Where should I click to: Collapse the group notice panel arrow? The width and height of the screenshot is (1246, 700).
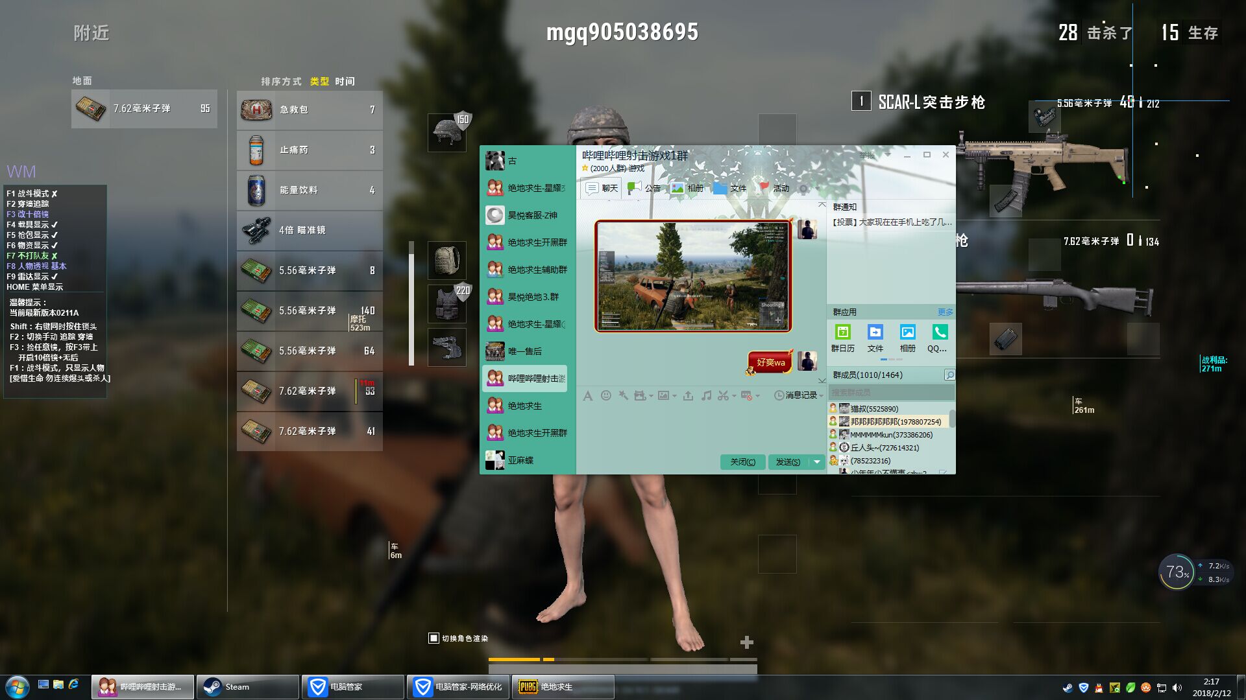(822, 205)
